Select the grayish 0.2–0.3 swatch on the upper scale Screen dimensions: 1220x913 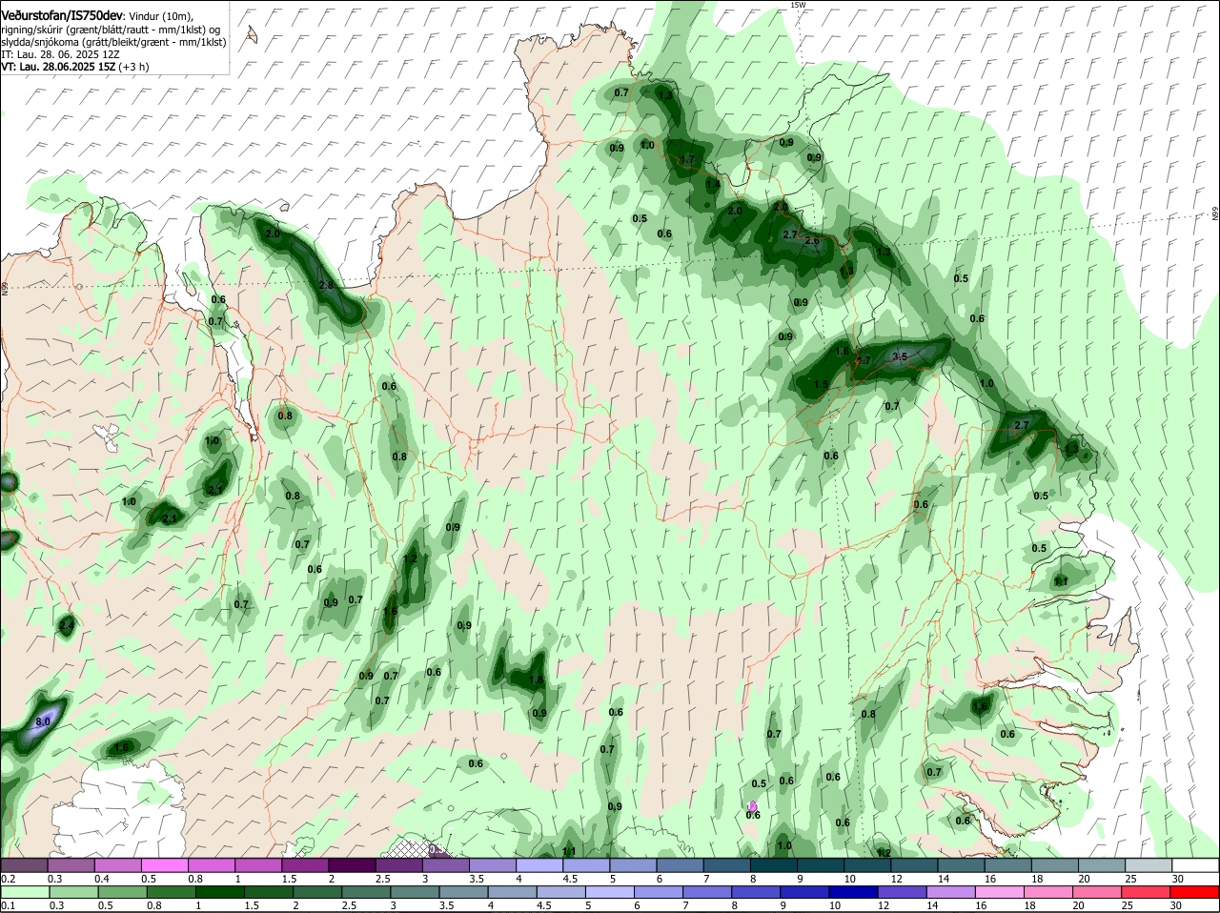click(x=24, y=865)
